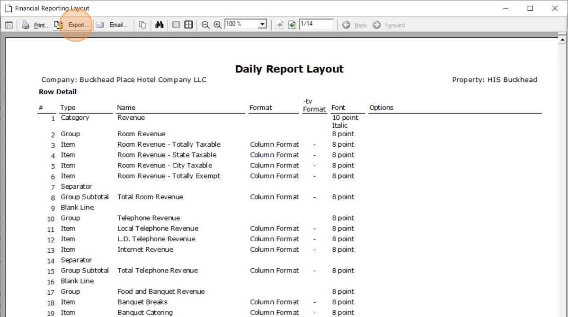Switch to multiple pages grid view
The height and width of the screenshot is (317, 568).
188,25
